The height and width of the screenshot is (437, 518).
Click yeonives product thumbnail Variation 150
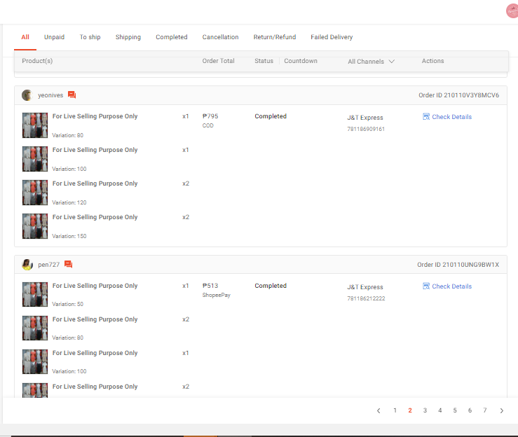pos(35,226)
